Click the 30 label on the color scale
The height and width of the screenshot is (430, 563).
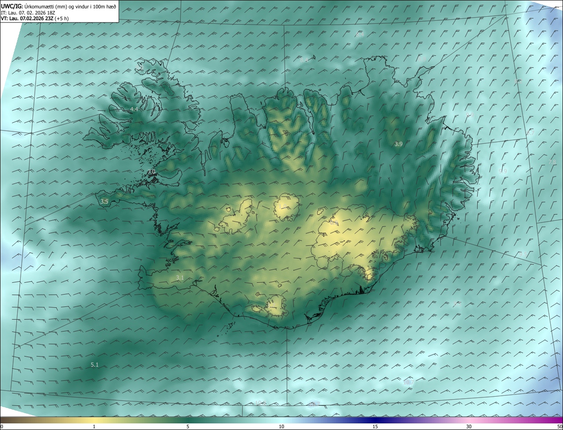point(469,426)
